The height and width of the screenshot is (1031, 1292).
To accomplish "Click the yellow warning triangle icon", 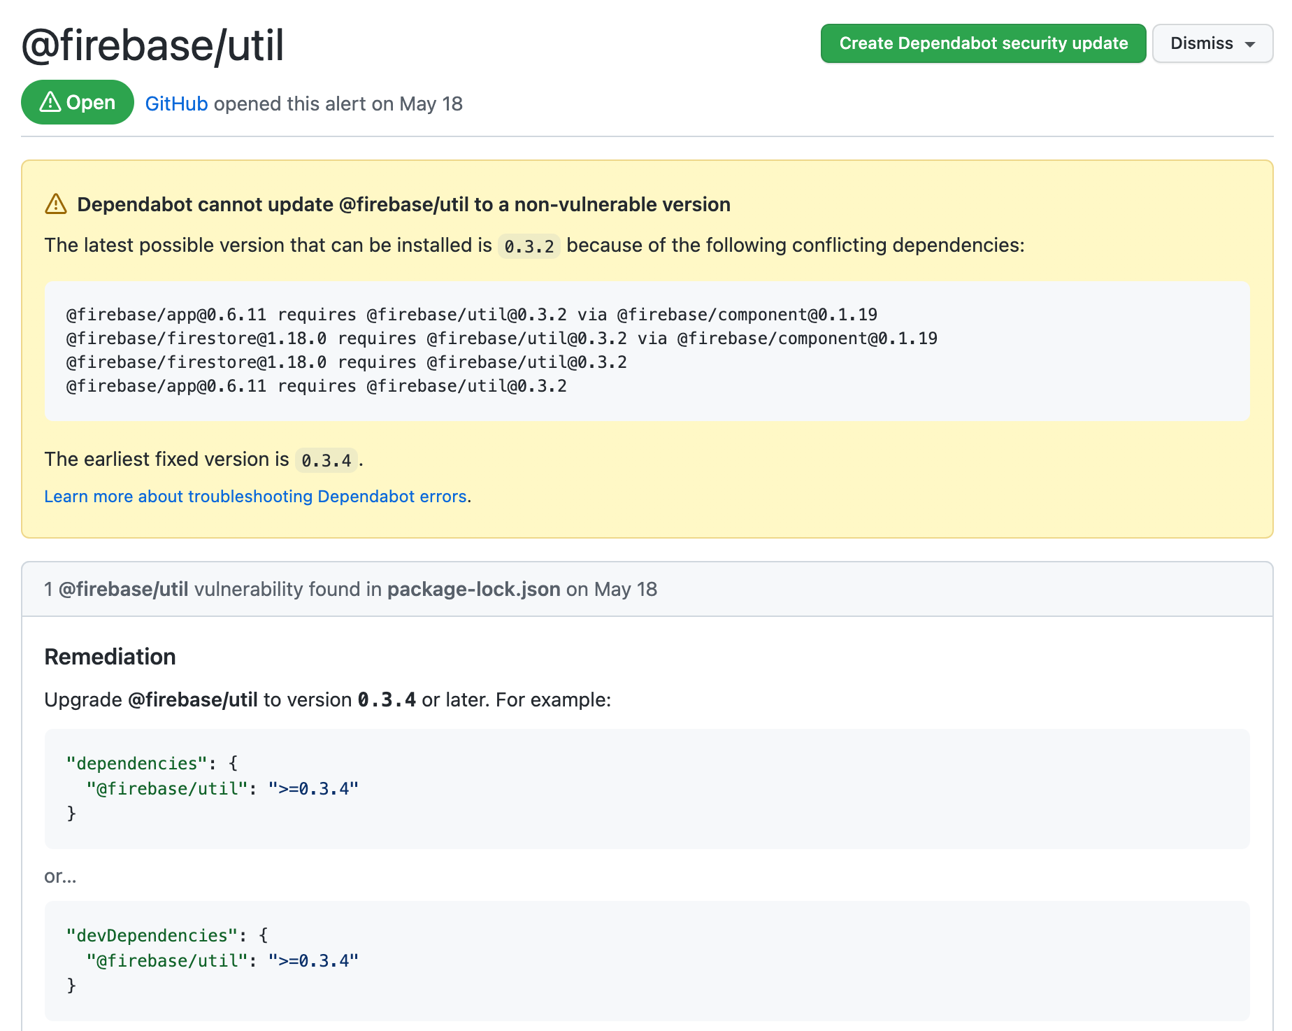I will tap(56, 204).
